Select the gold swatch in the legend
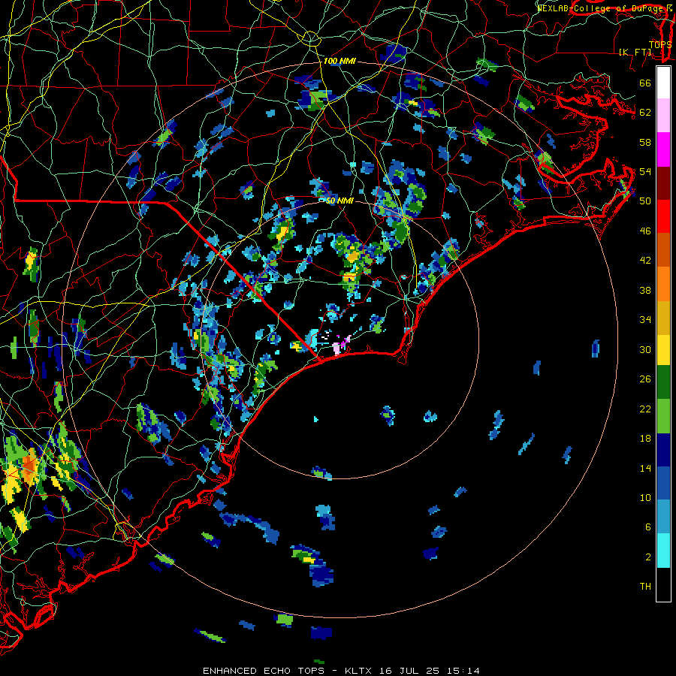This screenshot has width=676, height=676. click(663, 318)
